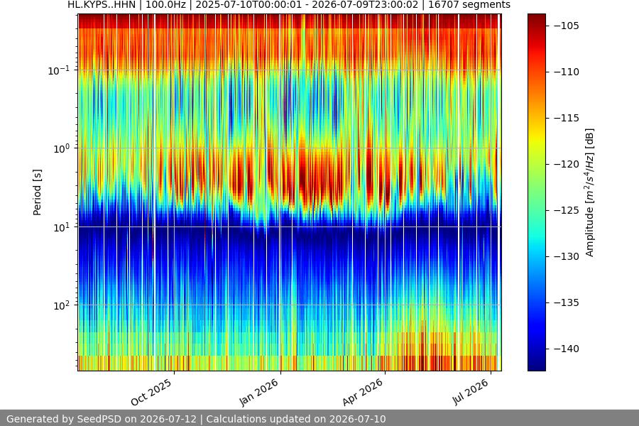Click the 10⁻¹ period tick label
Screen dimensions: 639x426
coord(59,70)
